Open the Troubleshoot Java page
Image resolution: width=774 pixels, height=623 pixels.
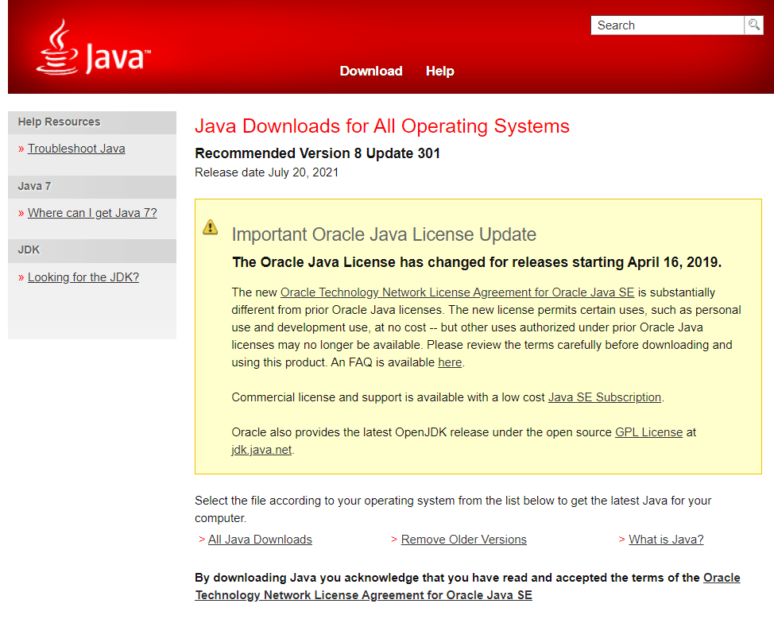point(76,149)
